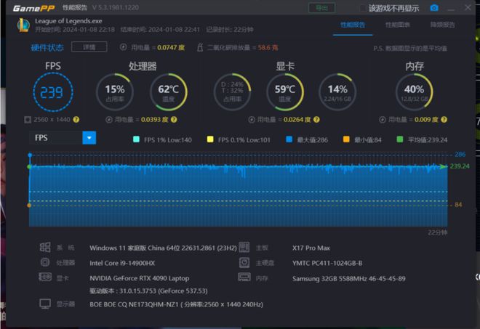Click the power icon beside total 用电量 0.0747 度
The image size is (480, 329).
point(123,47)
